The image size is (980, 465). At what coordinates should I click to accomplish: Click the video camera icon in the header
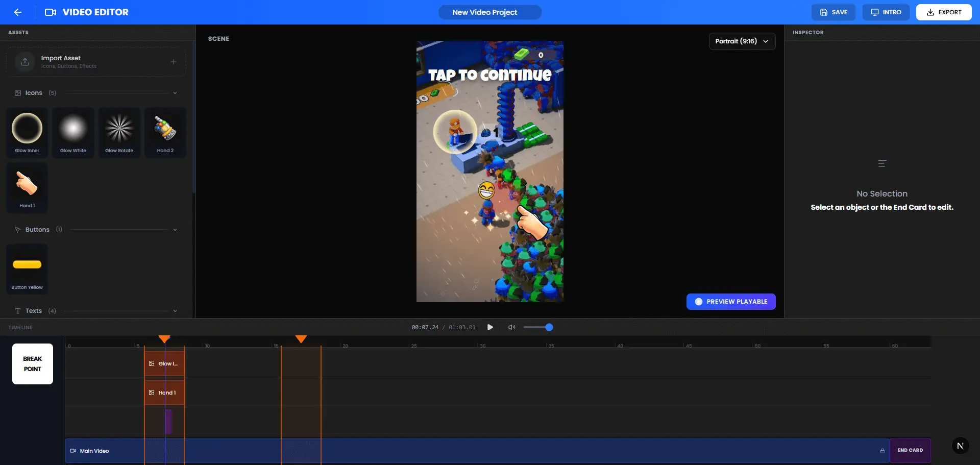50,12
